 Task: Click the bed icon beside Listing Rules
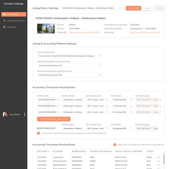tap(4, 14)
